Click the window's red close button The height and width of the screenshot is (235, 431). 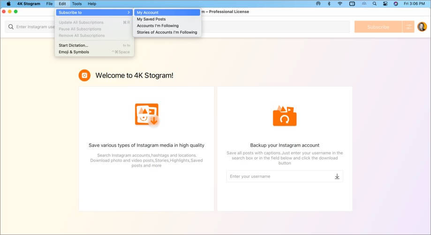click(4, 12)
